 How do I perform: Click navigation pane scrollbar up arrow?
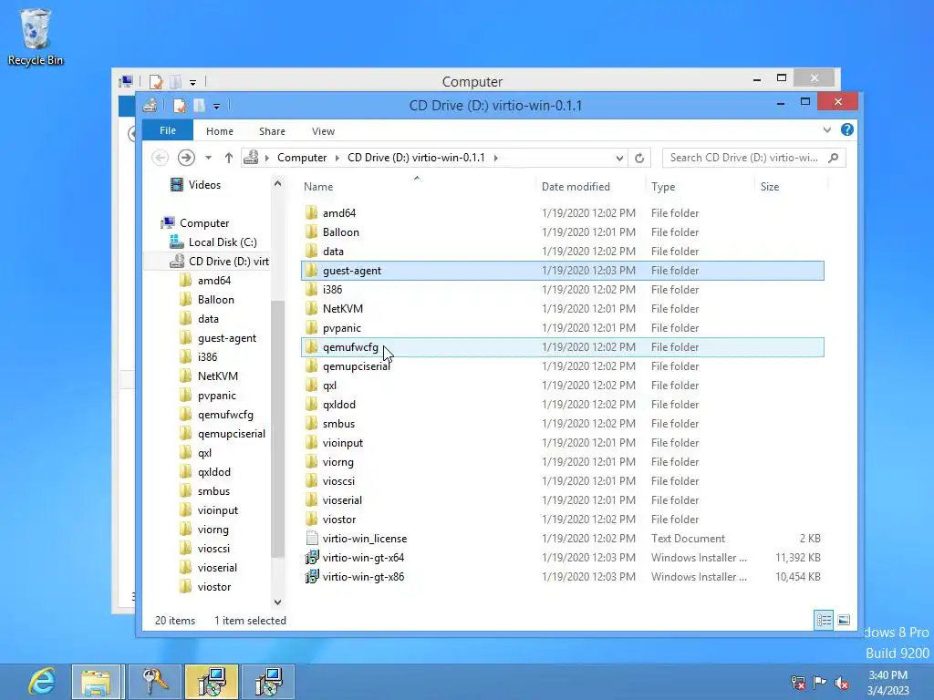pyautogui.click(x=277, y=184)
